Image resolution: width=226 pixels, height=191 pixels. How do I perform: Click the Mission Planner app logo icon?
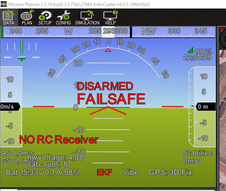click(3, 4)
